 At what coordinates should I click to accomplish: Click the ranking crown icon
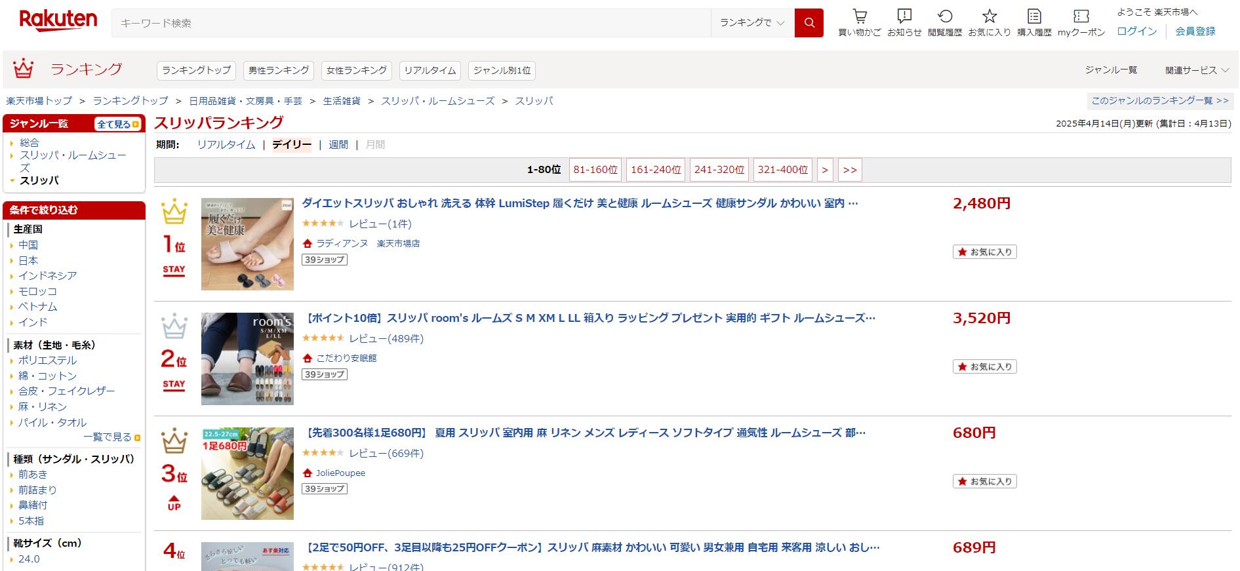click(24, 68)
